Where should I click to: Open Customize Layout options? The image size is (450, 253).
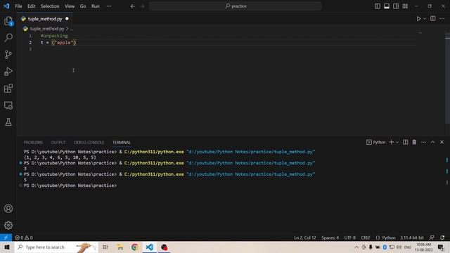405,6
